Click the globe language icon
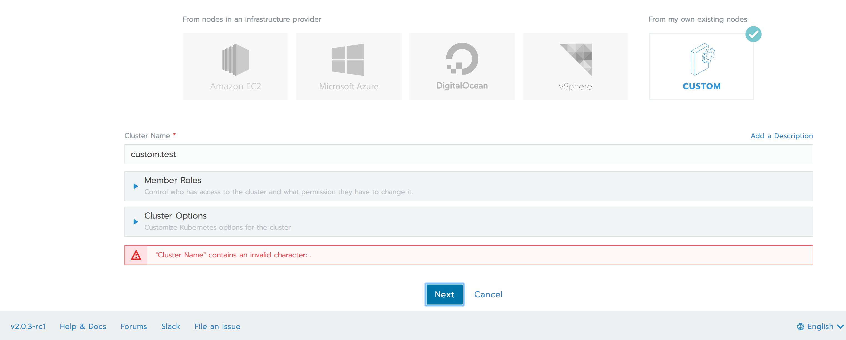This screenshot has height=340, width=846. click(800, 327)
